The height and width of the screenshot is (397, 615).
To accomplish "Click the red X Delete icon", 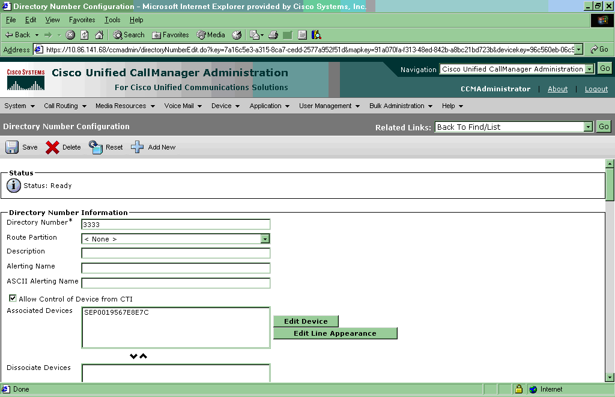I will (x=52, y=147).
